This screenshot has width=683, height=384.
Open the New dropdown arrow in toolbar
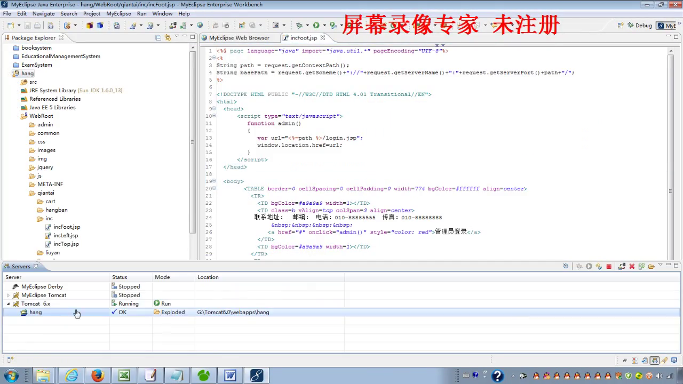pyautogui.click(x=19, y=25)
